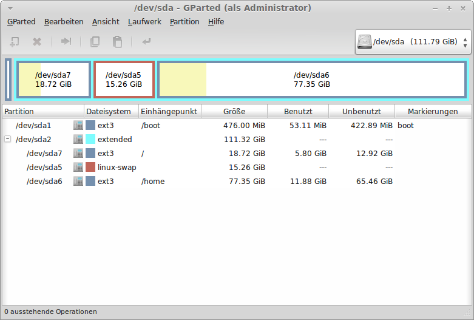Open the Partition menu
Screen dimensions: 474x320
tap(185, 22)
